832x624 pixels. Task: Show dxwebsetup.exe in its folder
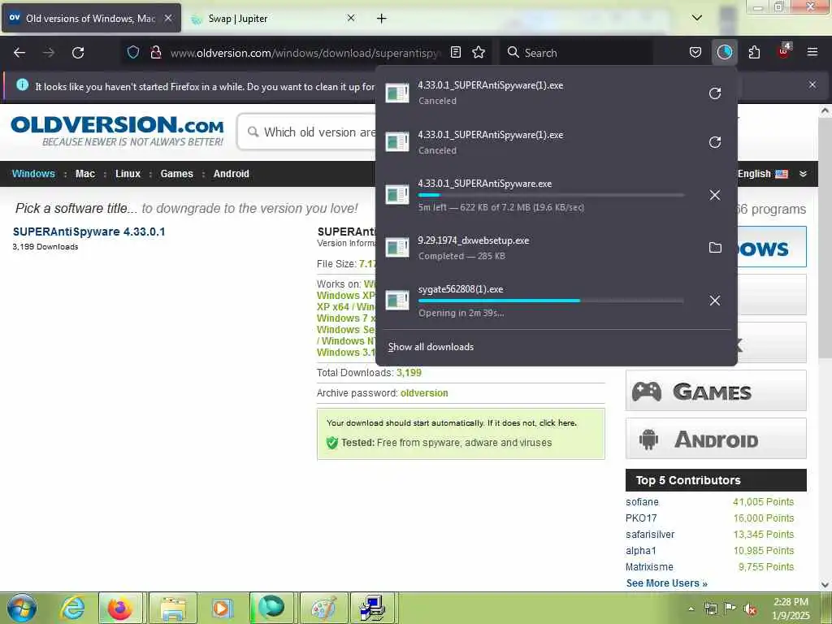(715, 247)
